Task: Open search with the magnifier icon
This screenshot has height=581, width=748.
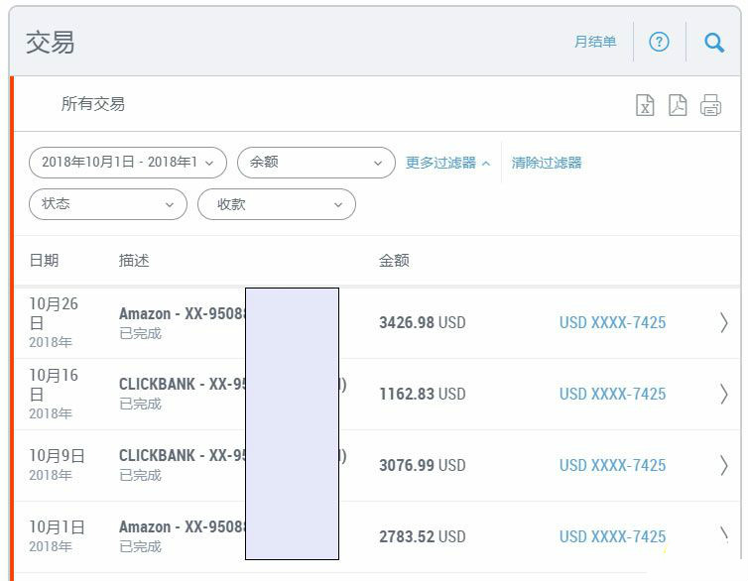Action: pos(713,42)
